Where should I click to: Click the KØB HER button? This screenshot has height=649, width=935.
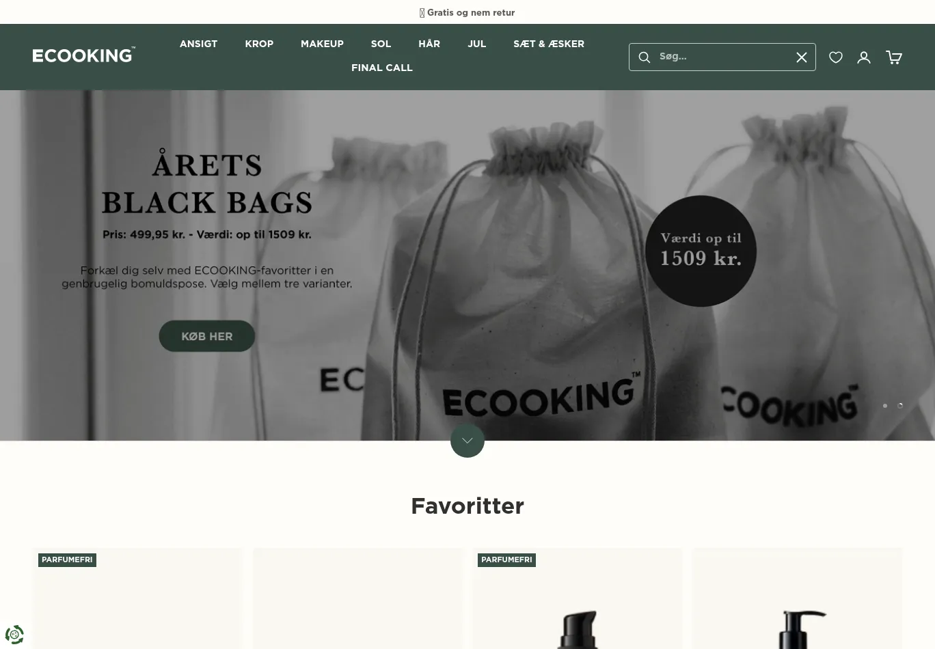(207, 336)
